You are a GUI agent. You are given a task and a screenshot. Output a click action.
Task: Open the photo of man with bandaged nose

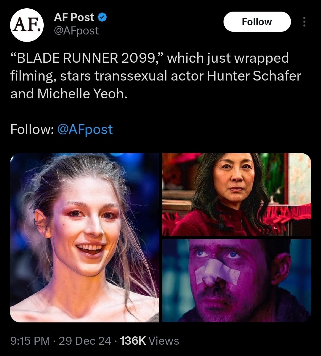click(x=237, y=281)
